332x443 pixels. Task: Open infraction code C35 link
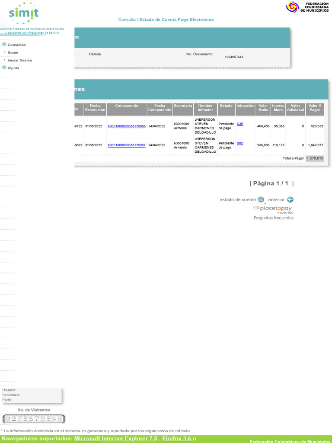(239, 124)
